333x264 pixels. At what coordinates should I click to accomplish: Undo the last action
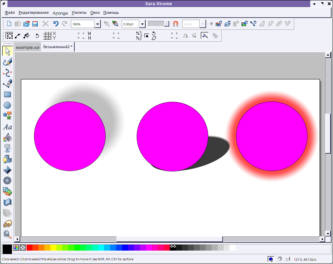tap(56, 24)
